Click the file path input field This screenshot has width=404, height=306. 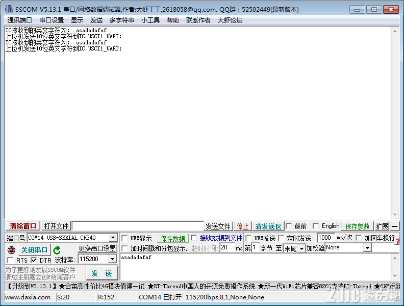(138, 226)
